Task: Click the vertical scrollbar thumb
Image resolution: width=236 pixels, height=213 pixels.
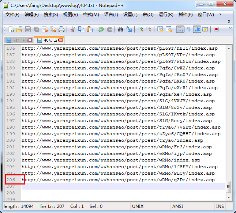Action: pyautogui.click(x=228, y=187)
